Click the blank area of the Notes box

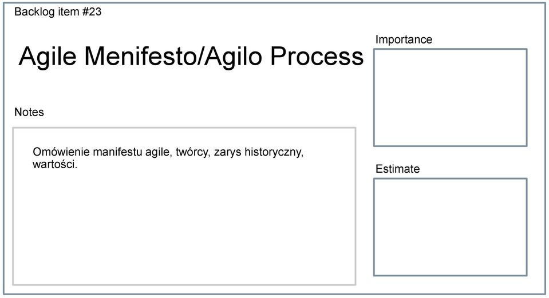click(184, 227)
